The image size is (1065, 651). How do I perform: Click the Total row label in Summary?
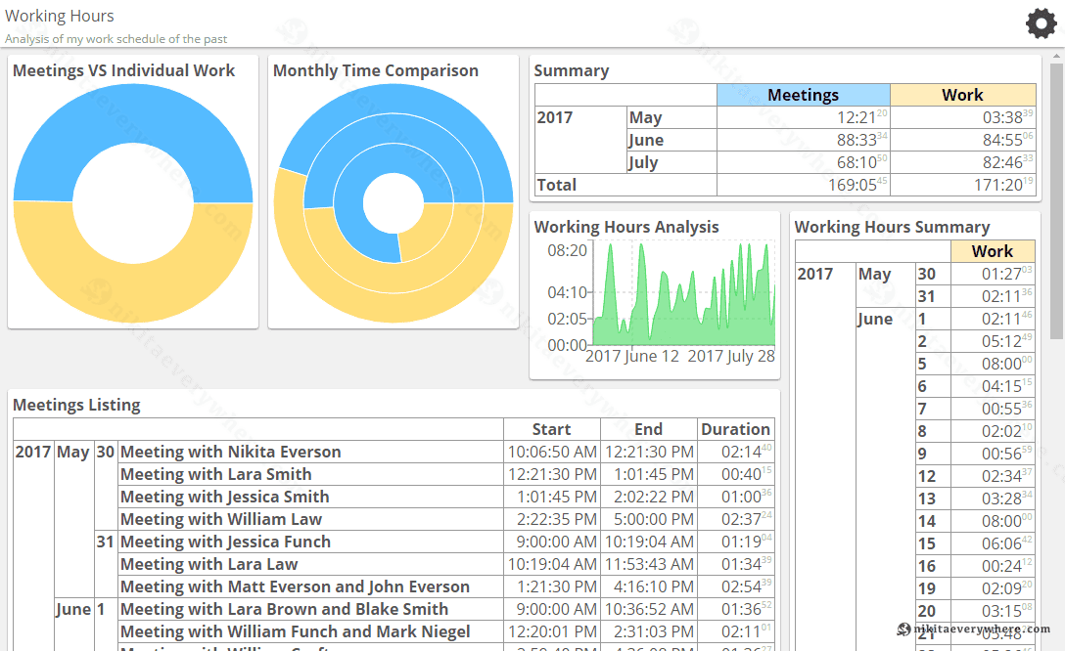pyautogui.click(x=556, y=185)
